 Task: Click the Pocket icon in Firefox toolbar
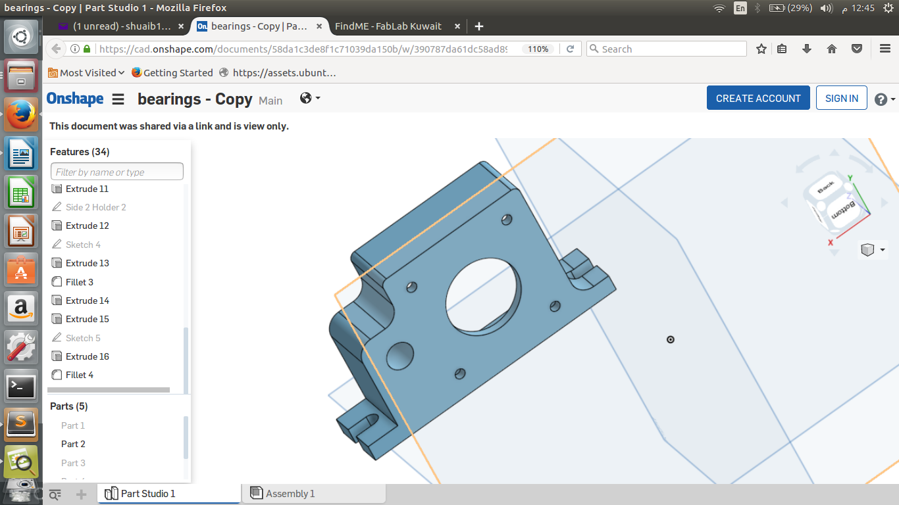[857, 49]
